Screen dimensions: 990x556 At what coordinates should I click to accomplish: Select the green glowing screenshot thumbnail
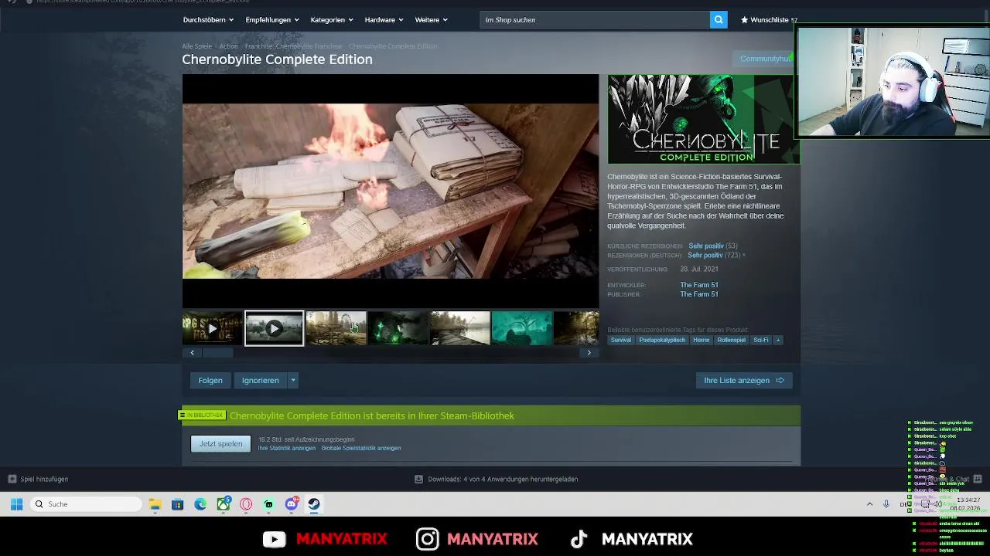point(398,328)
